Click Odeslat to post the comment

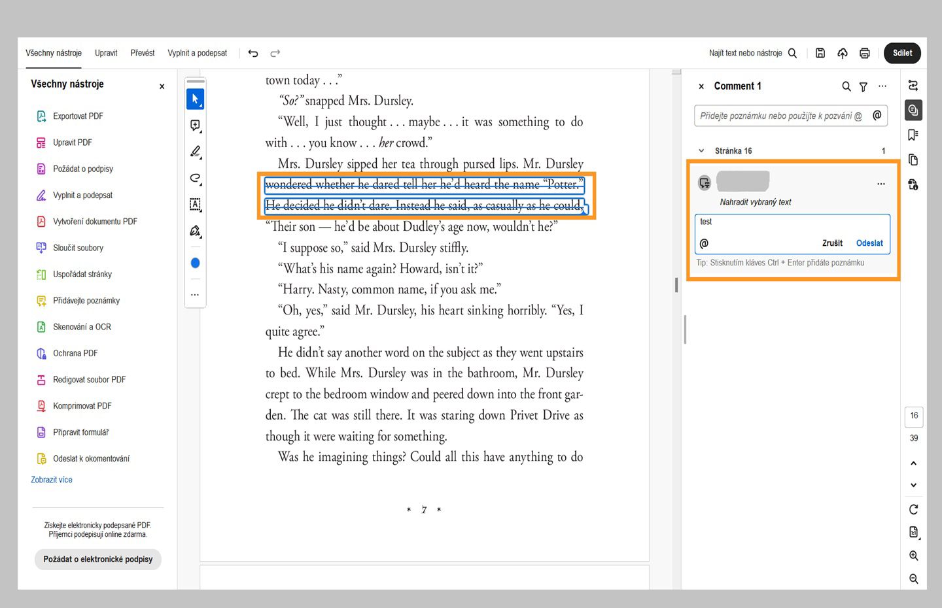[869, 243]
